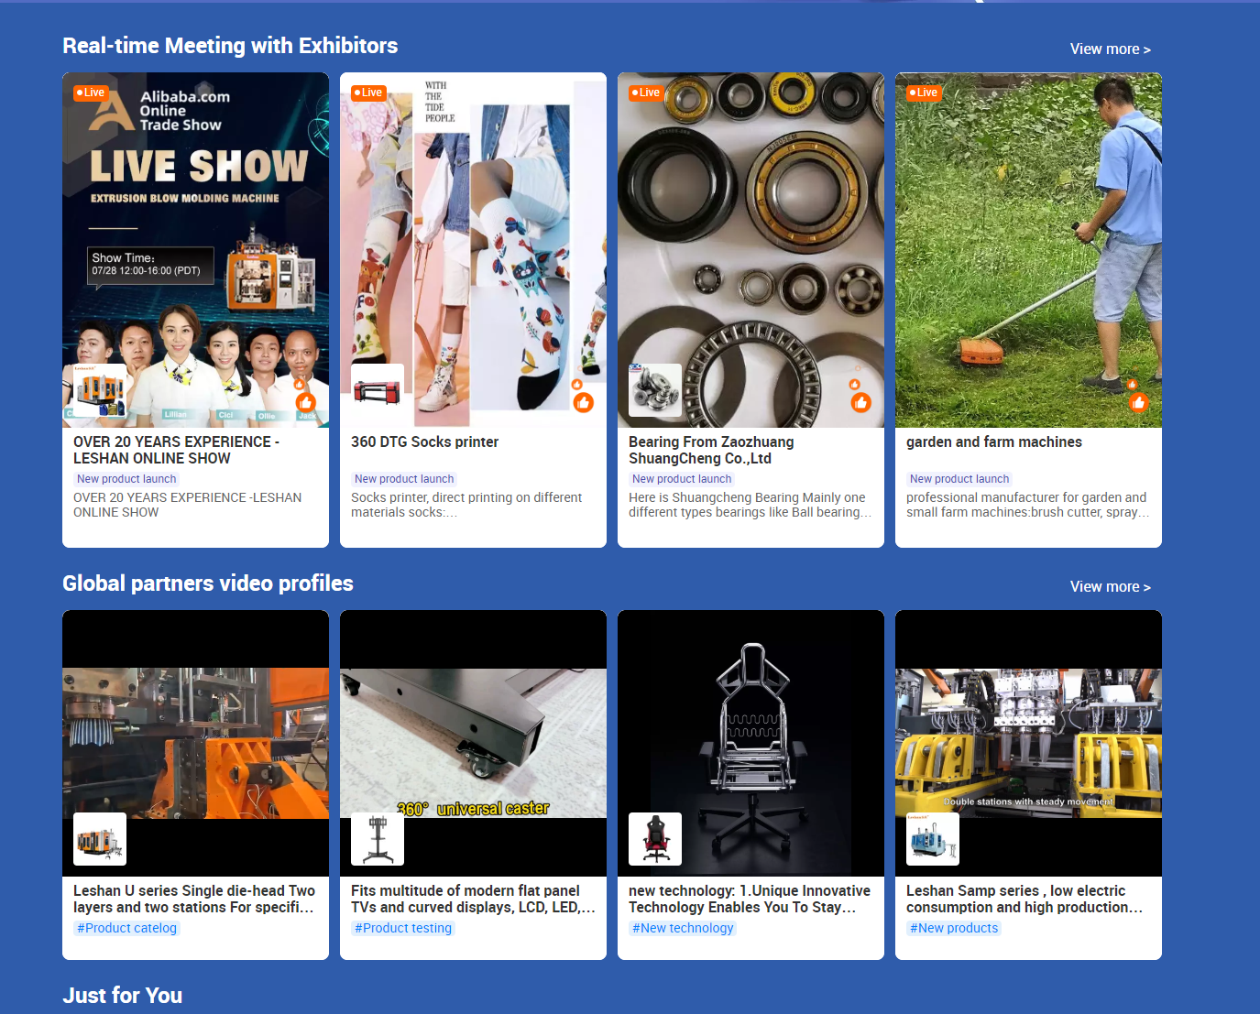Open the 360 DTG Socks printer title
The width and height of the screenshot is (1260, 1014).
(424, 442)
